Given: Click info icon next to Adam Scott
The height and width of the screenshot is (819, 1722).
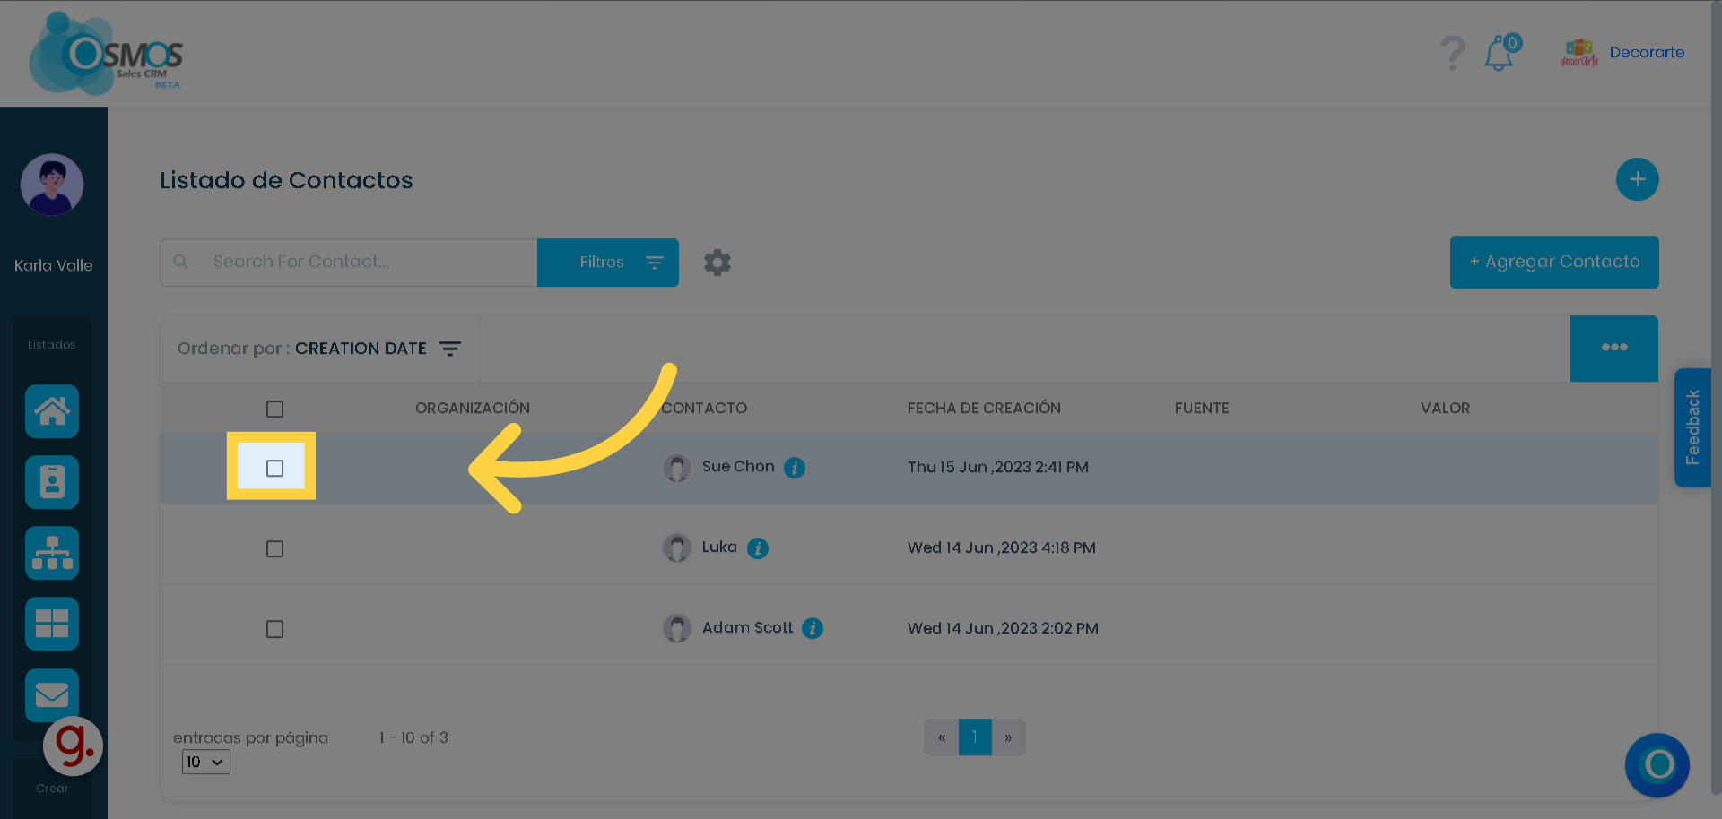Looking at the screenshot, I should (813, 629).
